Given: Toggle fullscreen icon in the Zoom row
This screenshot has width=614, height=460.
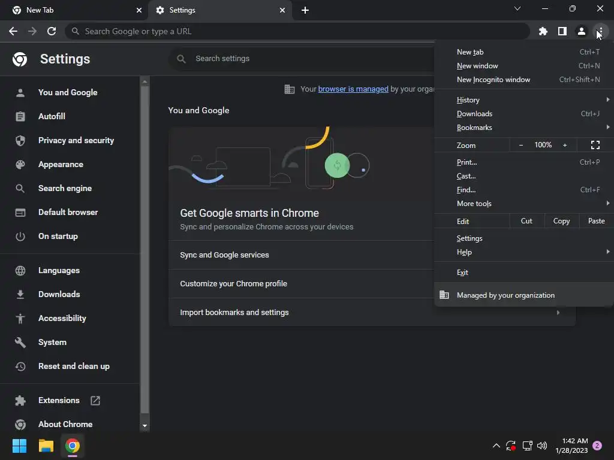Looking at the screenshot, I should tap(595, 145).
